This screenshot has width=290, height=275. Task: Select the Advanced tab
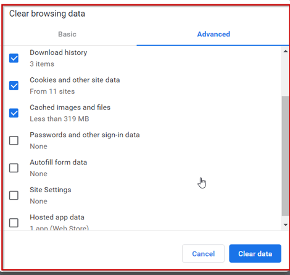click(x=213, y=34)
